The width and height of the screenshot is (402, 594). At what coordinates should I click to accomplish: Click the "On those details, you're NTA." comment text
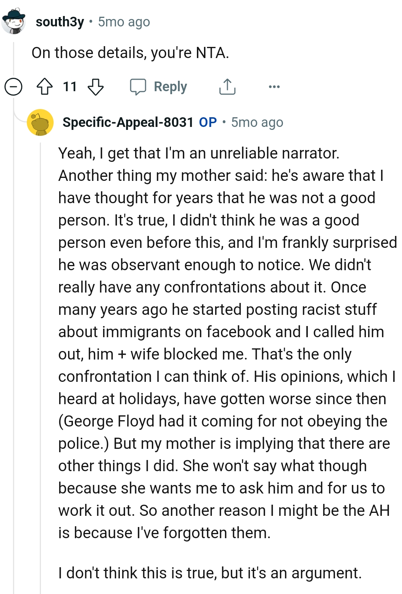coord(130,53)
